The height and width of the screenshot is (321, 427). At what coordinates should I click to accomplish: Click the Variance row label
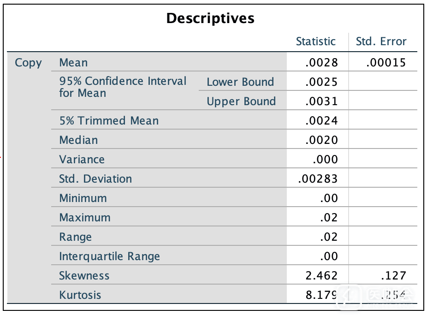[82, 160]
